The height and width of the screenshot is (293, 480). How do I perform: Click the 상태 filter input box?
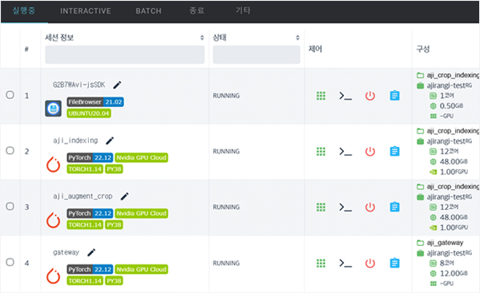pos(257,55)
